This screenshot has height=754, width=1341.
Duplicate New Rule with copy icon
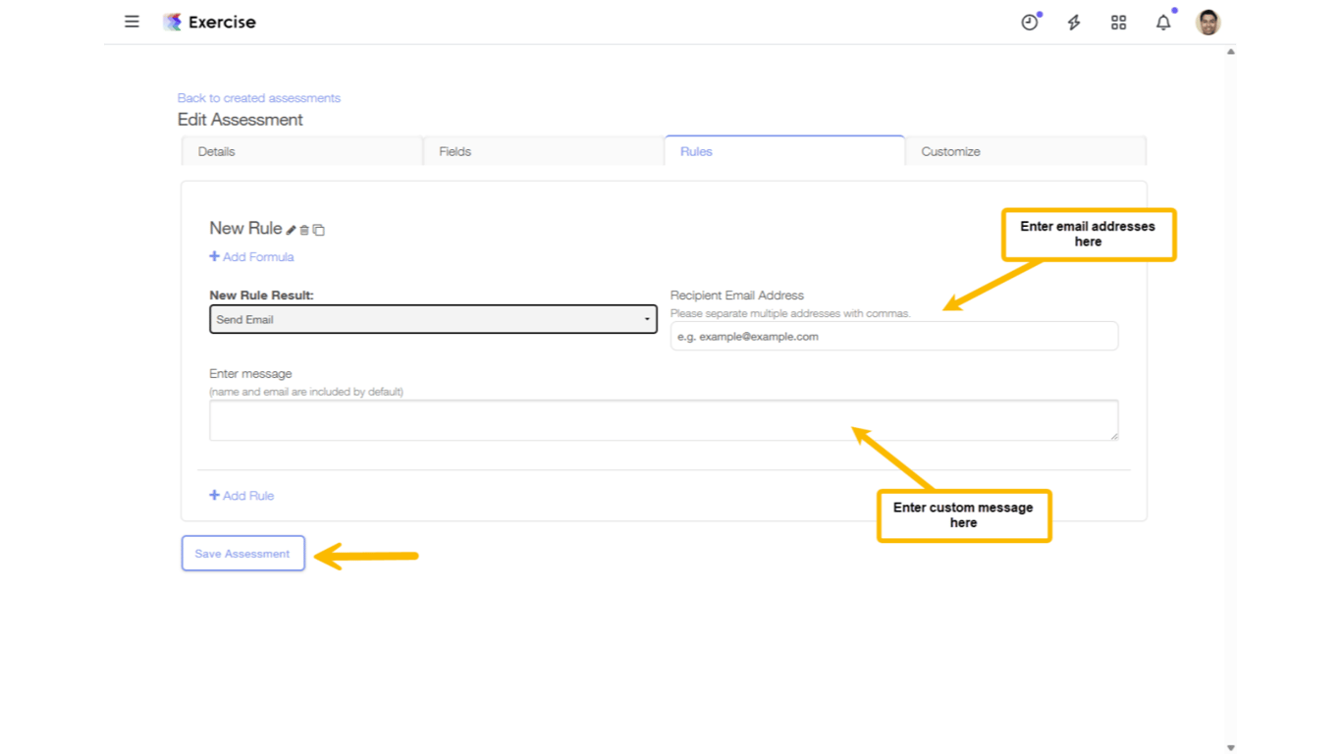tap(318, 229)
